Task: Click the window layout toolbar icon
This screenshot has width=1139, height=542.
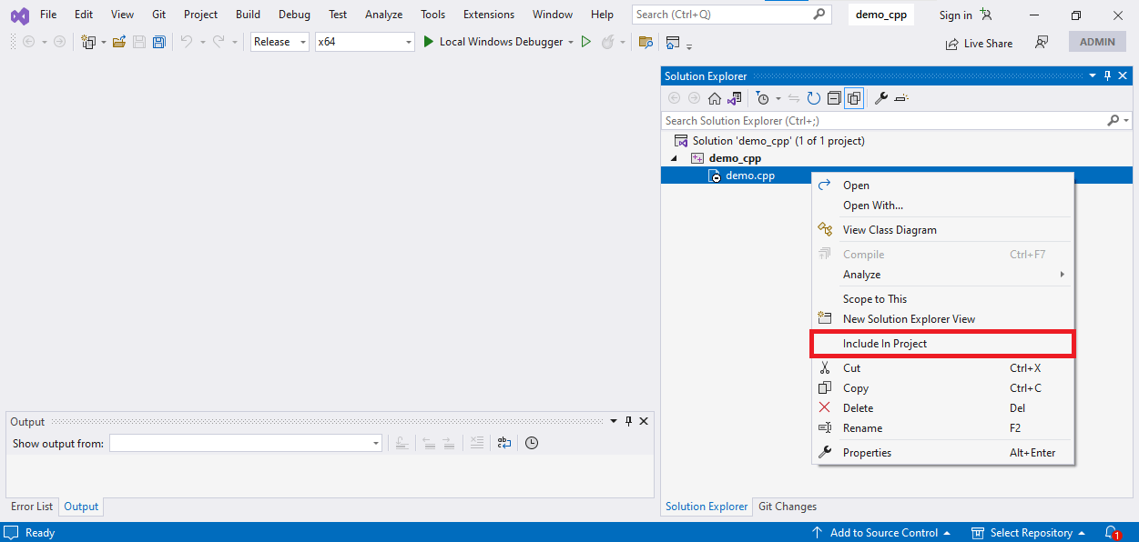Action: pyautogui.click(x=673, y=42)
